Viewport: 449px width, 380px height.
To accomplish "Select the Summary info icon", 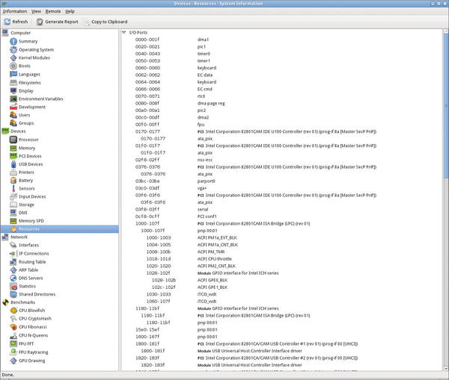I will point(13,41).
